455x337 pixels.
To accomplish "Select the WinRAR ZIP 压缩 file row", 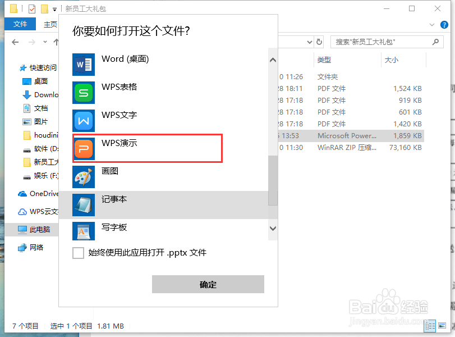I will pos(351,148).
